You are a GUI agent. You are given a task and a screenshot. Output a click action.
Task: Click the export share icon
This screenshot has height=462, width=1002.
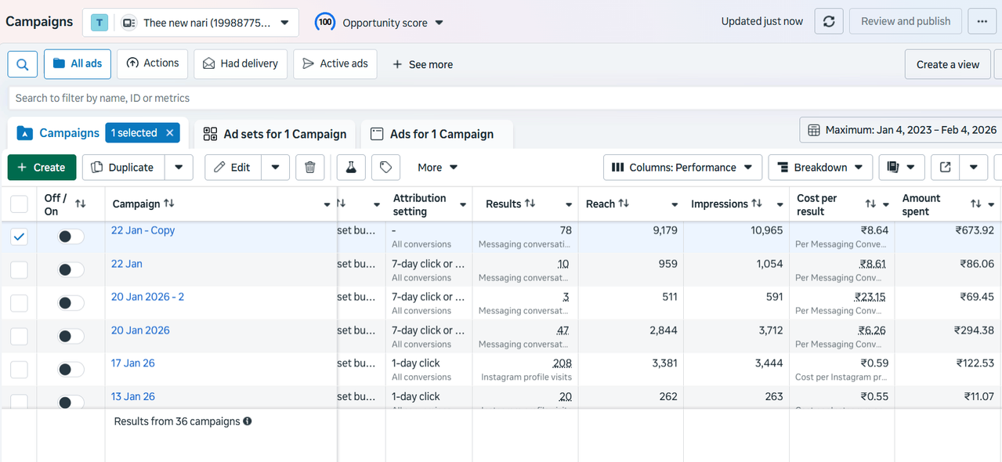click(945, 167)
